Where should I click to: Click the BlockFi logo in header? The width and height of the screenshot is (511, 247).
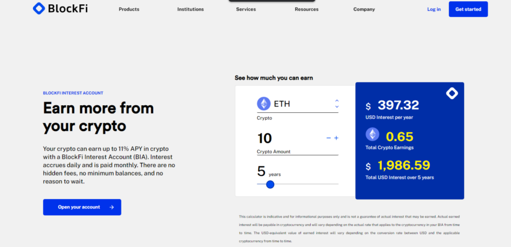(60, 8)
